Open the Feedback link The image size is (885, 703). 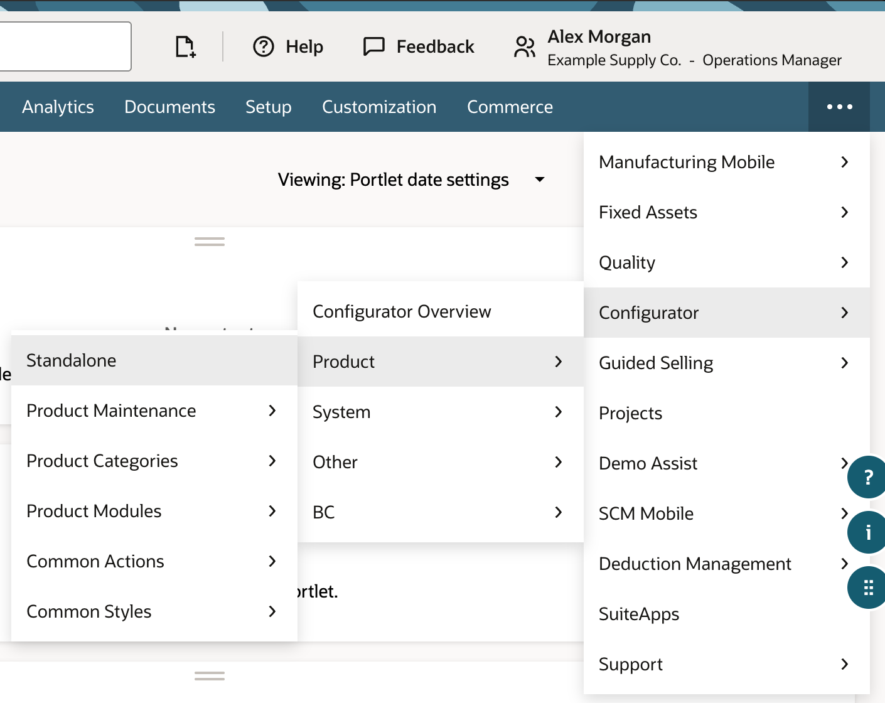pos(419,46)
